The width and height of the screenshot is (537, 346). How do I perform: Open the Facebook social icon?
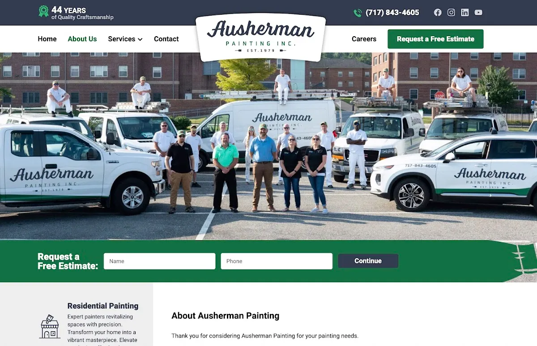click(x=438, y=13)
